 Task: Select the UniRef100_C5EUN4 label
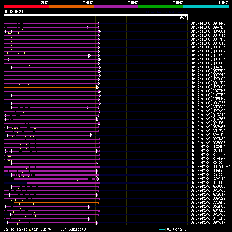(x=208, y=99)
